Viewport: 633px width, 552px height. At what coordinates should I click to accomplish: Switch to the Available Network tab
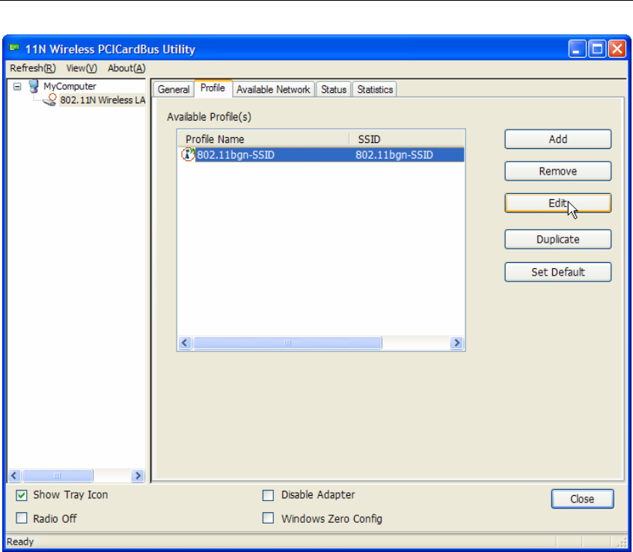point(273,89)
